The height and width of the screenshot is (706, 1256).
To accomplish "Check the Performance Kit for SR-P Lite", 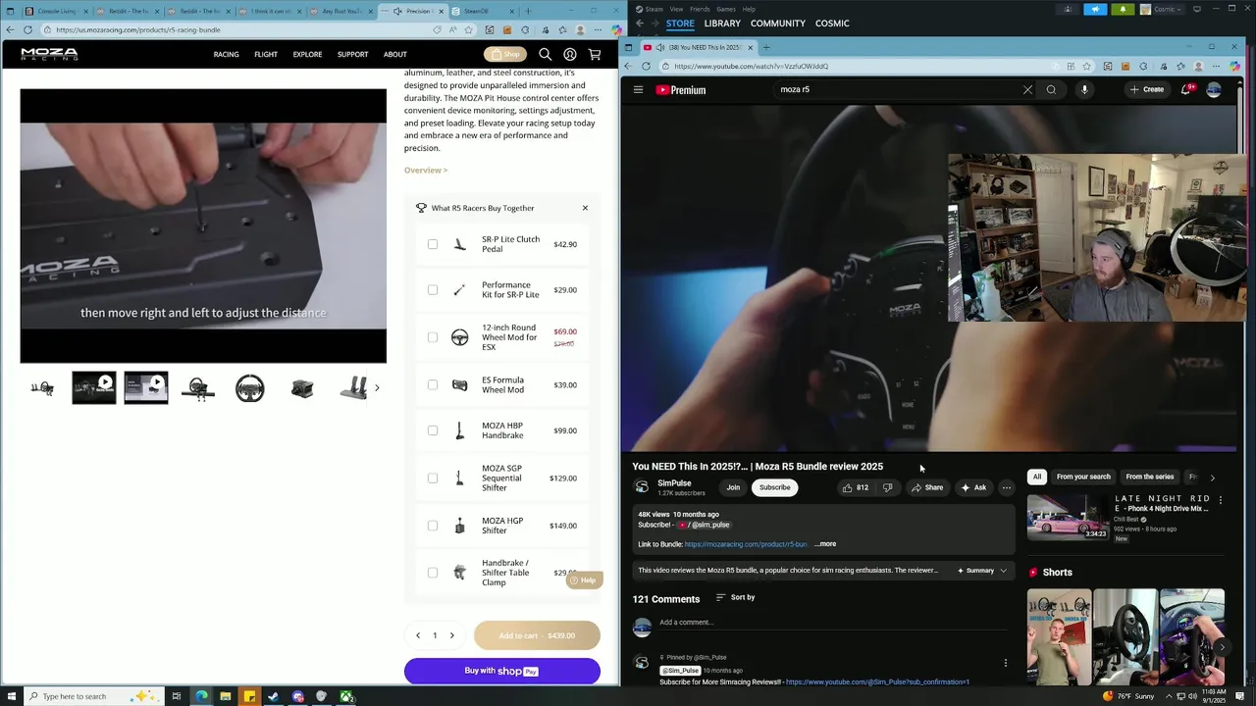I will [x=433, y=290].
